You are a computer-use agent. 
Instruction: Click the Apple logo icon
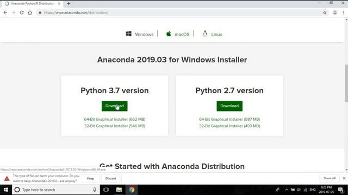click(x=169, y=34)
